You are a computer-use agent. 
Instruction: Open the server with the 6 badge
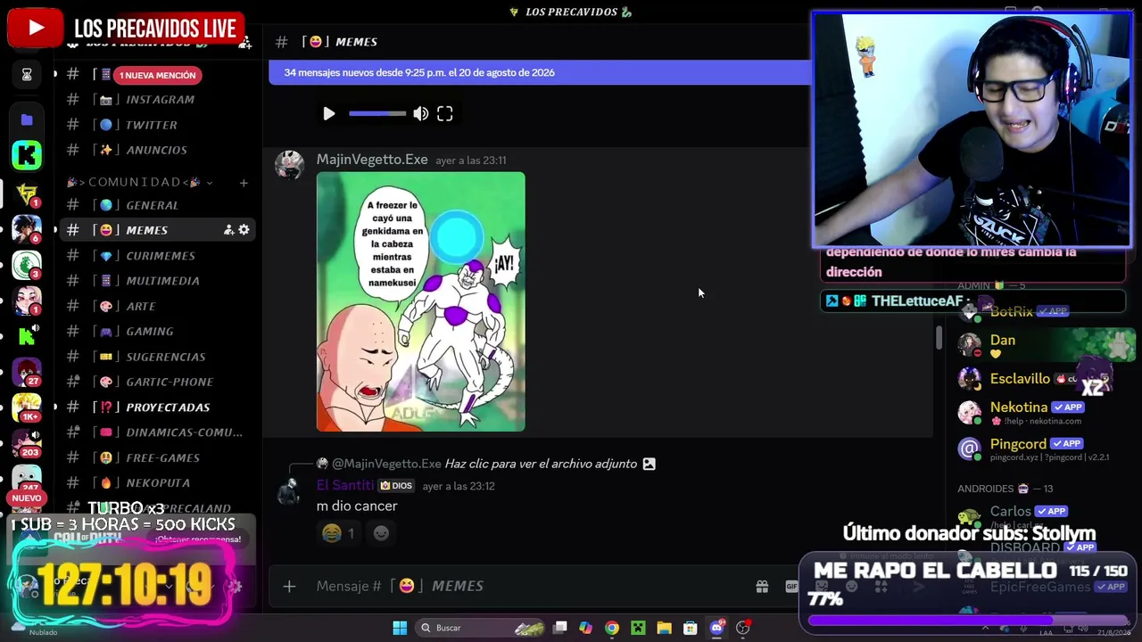[x=27, y=228]
